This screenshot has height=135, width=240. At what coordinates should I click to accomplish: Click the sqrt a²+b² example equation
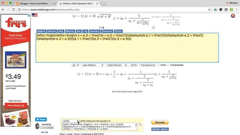(x=104, y=16)
